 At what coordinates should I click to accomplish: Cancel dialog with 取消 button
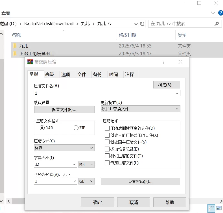[x=134, y=202]
